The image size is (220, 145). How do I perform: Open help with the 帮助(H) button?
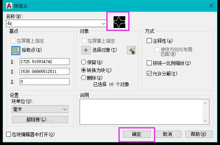[x=199, y=134]
